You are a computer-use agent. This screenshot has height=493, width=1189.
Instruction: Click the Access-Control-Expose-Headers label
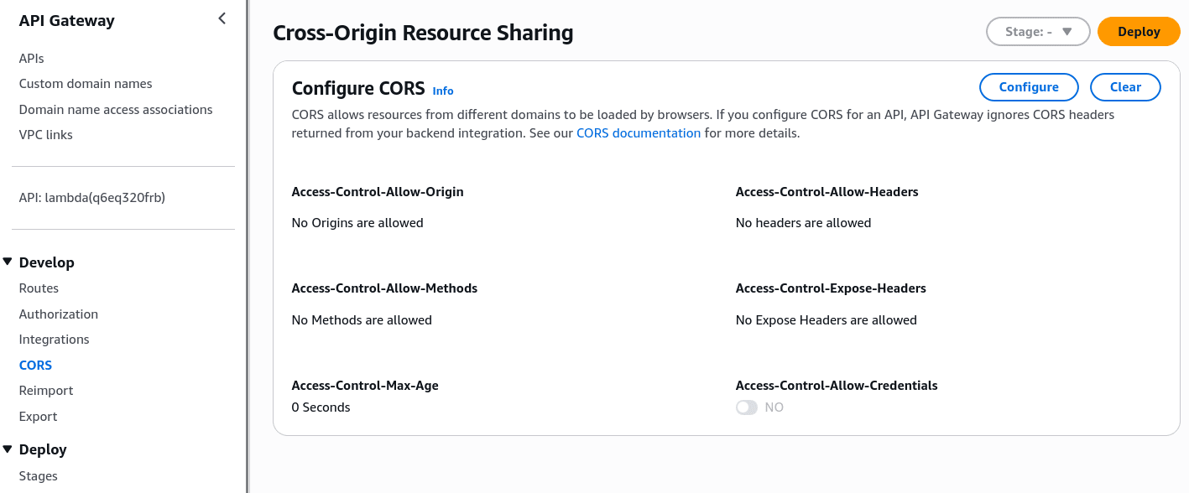tap(831, 288)
